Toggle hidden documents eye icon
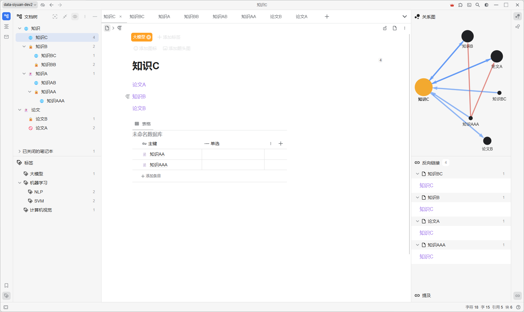The width and height of the screenshot is (524, 312). pyautogui.click(x=75, y=17)
